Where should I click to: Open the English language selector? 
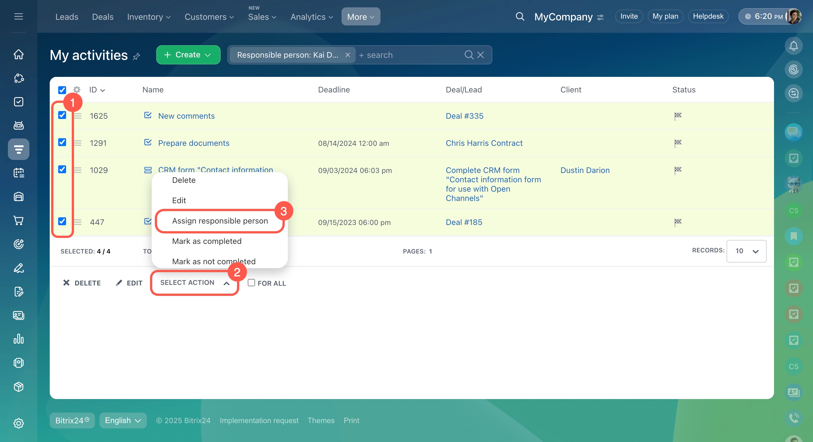[123, 420]
